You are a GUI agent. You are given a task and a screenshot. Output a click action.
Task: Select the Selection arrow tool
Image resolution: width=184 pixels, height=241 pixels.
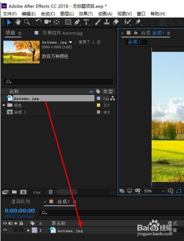coord(9,22)
